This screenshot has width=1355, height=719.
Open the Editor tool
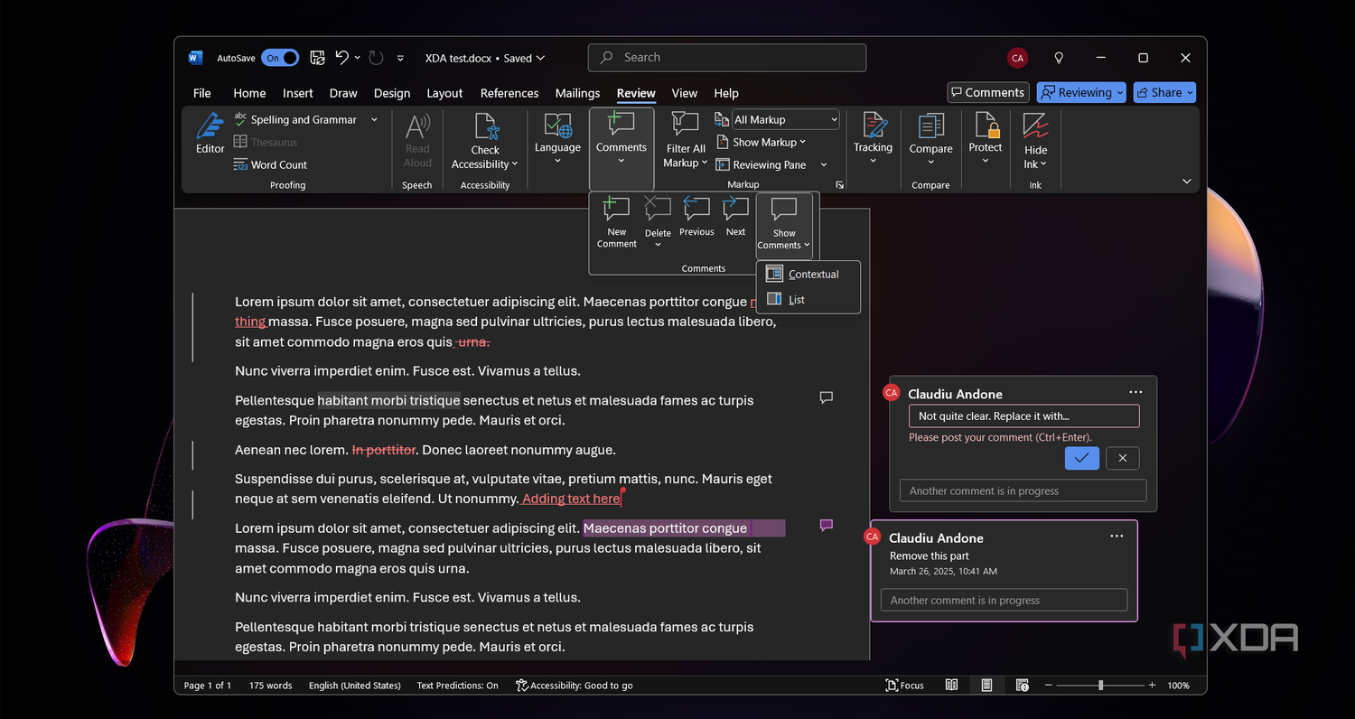pyautogui.click(x=210, y=133)
